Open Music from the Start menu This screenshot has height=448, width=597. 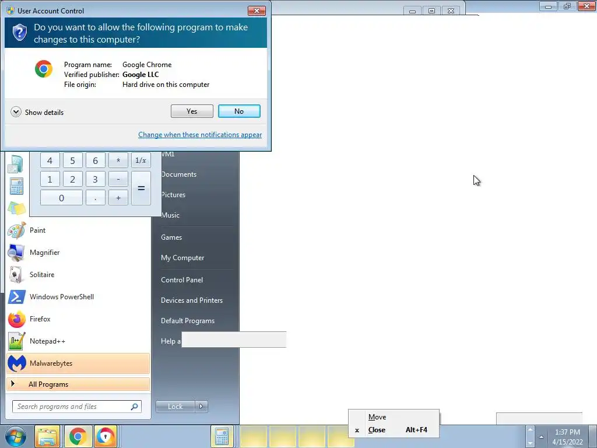[x=170, y=215]
